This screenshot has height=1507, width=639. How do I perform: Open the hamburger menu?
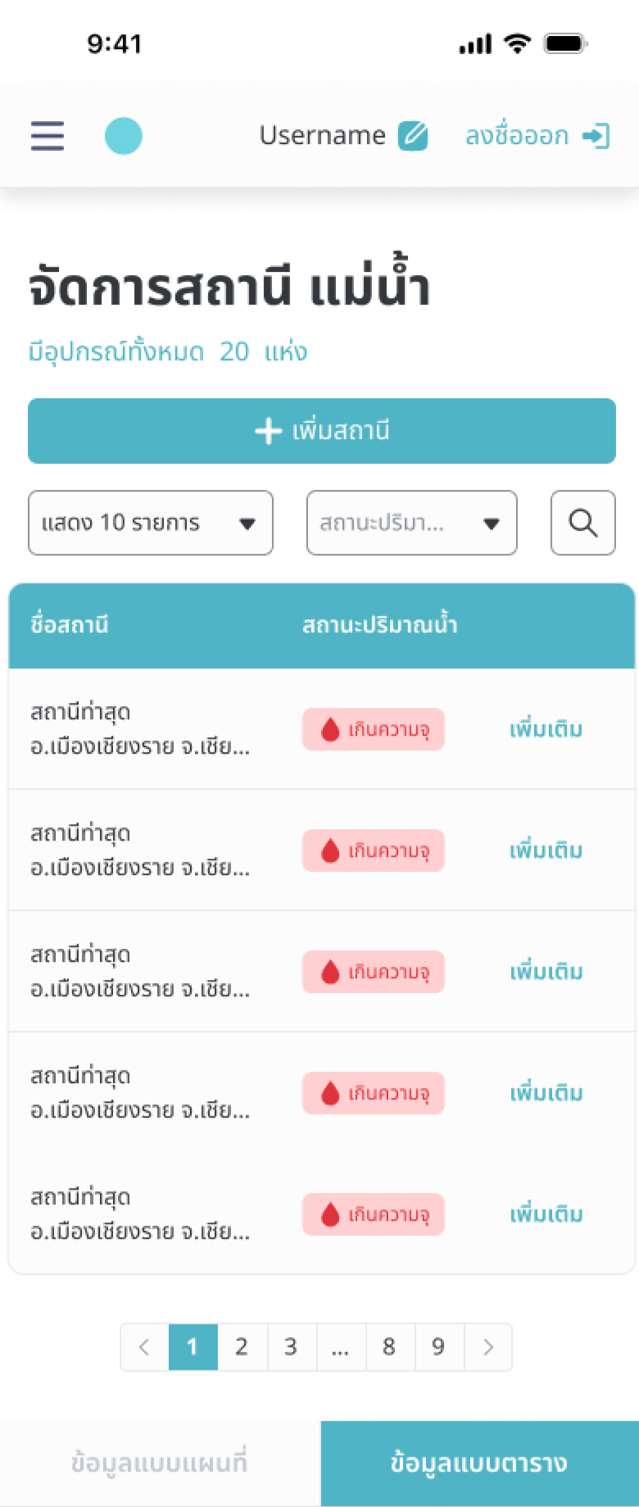[47, 135]
